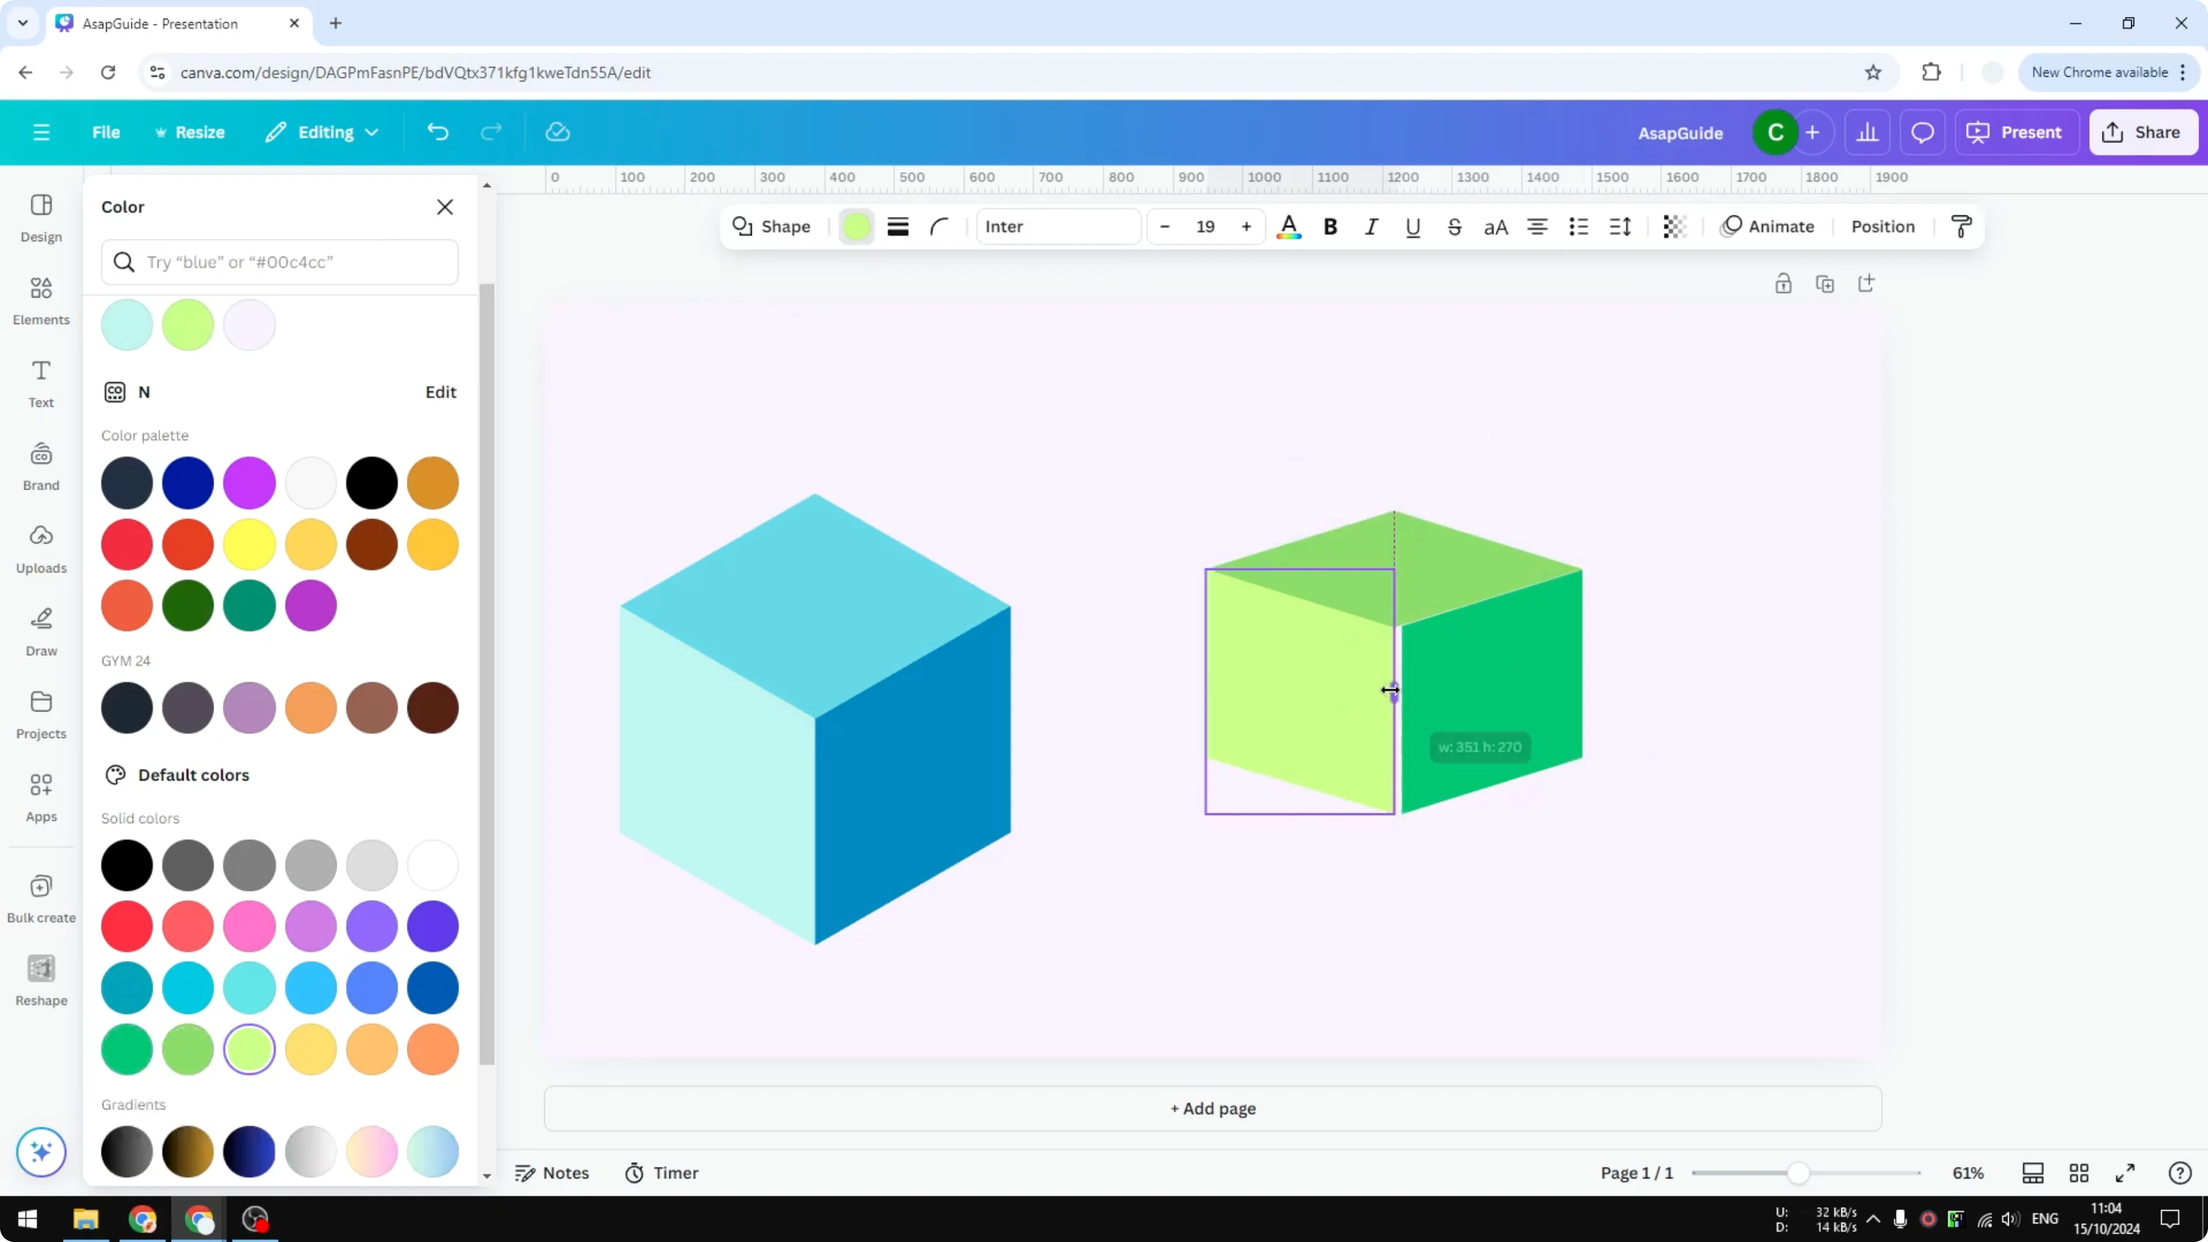Open the File menu
The height and width of the screenshot is (1242, 2208).
pos(106,132)
